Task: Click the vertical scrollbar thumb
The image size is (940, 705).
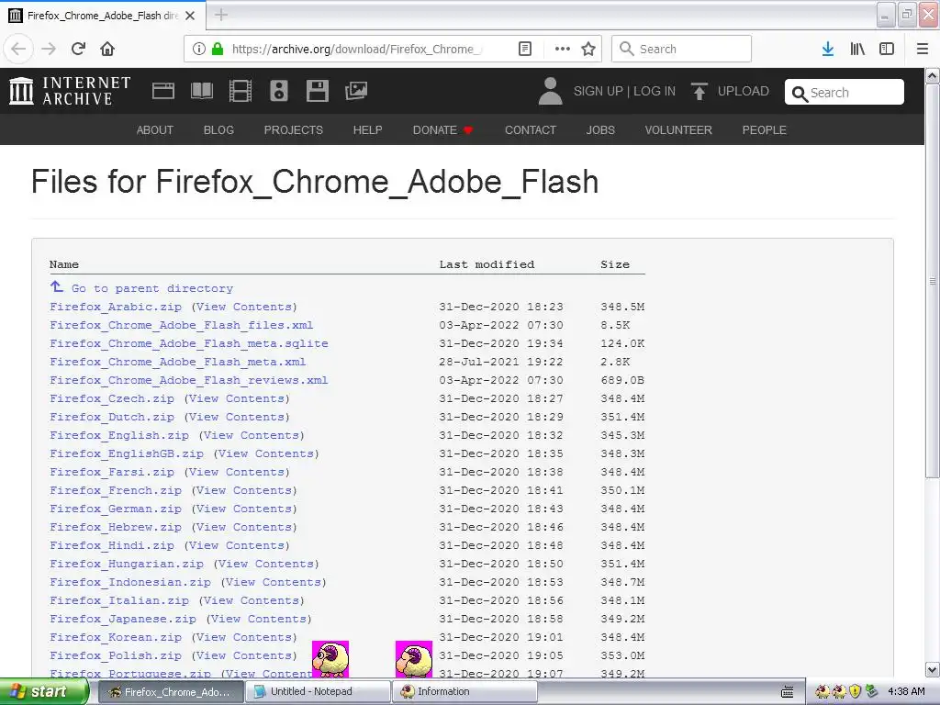Action: click(933, 281)
